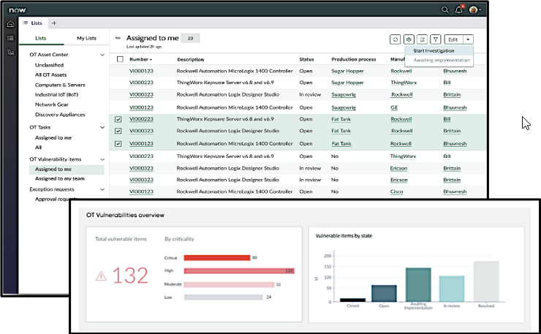Open Cisco manufacturer link
Image resolution: width=541 pixels, height=334 pixels.
(397, 191)
